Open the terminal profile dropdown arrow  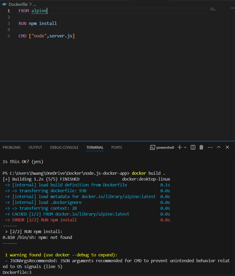pos(185,147)
